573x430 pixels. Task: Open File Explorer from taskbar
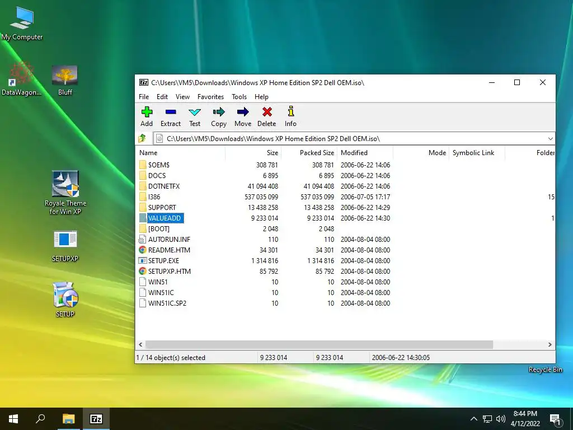coord(68,419)
